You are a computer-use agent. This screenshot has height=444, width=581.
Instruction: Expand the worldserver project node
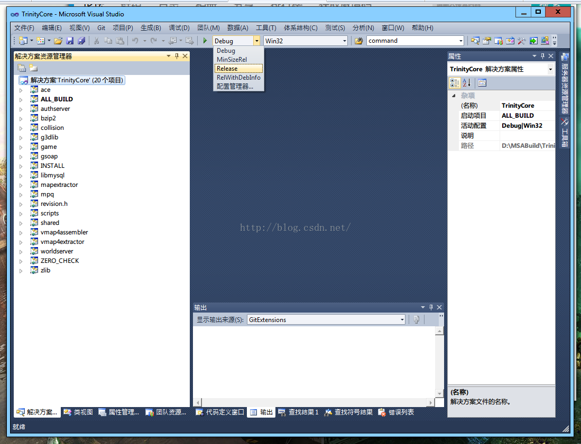pyautogui.click(x=21, y=252)
